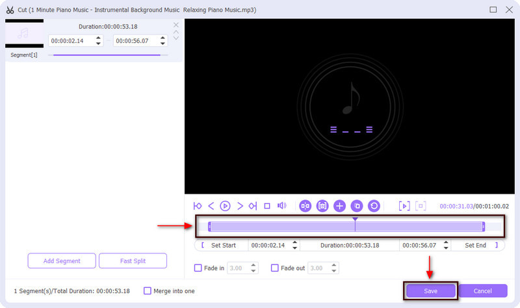520x308 pixels.
Task: Jump to the segment end point
Action: click(253, 206)
